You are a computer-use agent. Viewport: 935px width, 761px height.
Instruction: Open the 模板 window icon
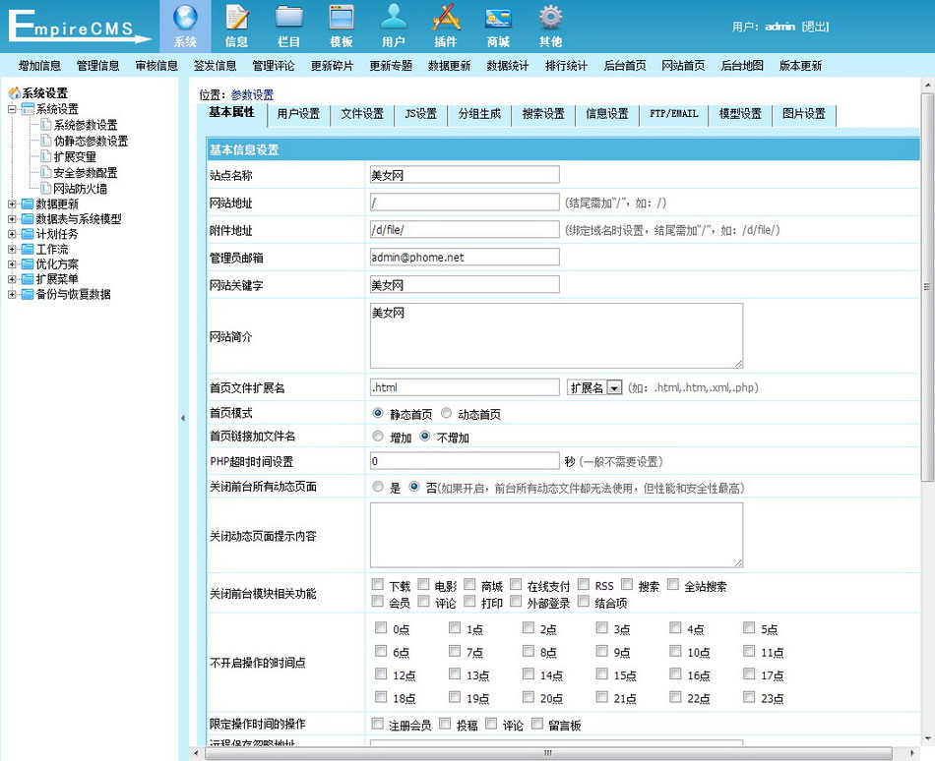342,18
